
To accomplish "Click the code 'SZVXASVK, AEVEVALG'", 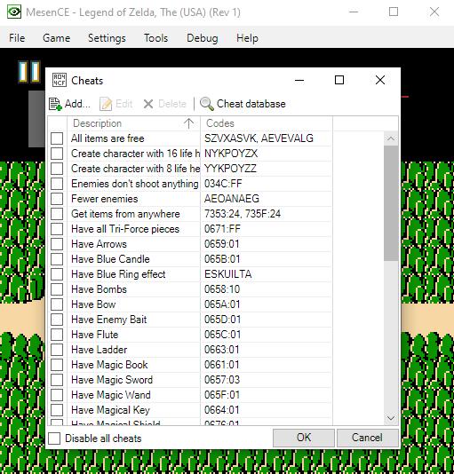I will tap(259, 138).
